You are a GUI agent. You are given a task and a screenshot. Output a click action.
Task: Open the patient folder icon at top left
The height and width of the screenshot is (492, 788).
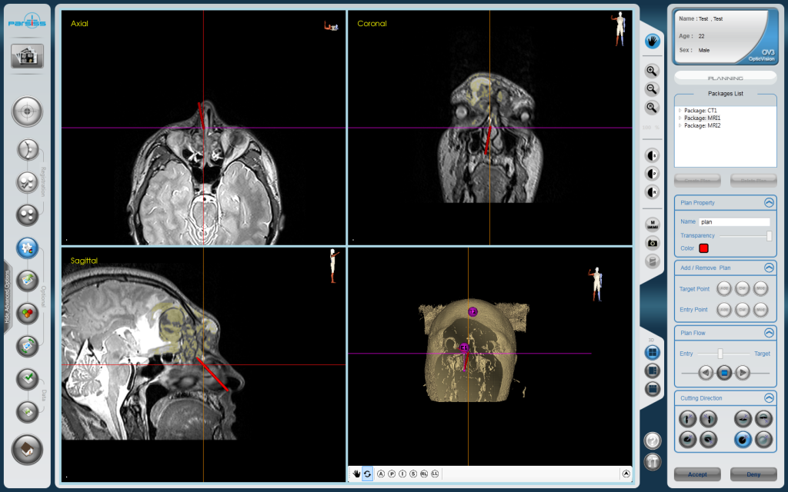(28, 55)
